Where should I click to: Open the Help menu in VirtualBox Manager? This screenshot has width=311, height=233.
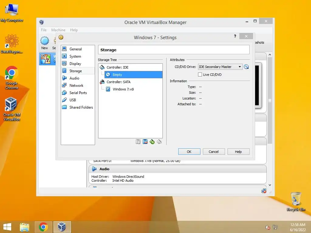pyautogui.click(x=74, y=30)
